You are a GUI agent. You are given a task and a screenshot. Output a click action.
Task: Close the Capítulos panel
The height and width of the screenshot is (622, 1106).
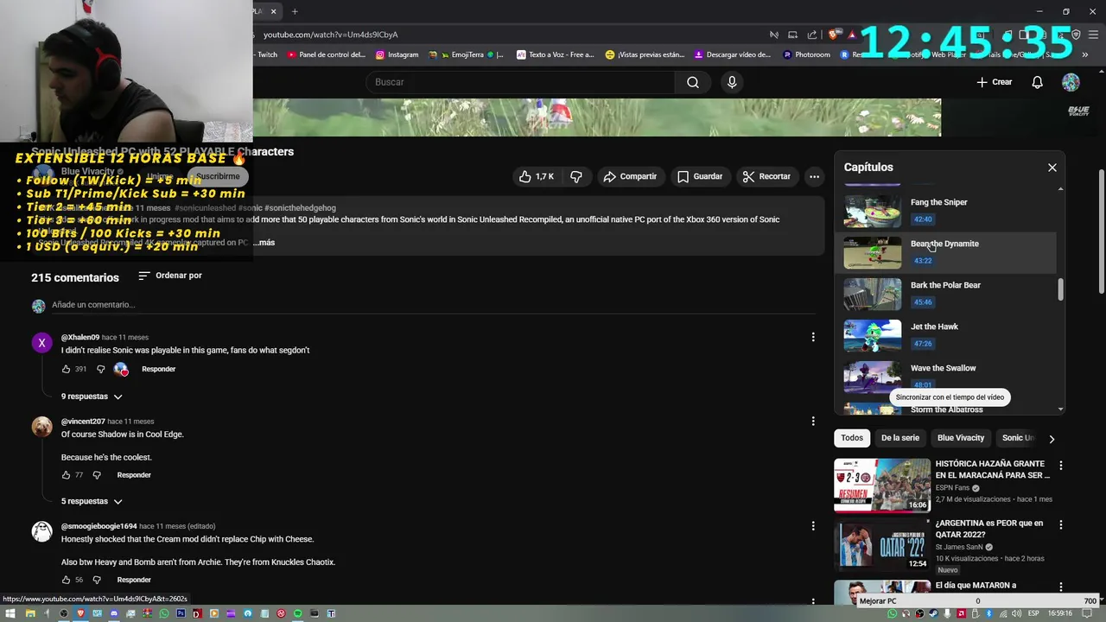pos(1052,168)
